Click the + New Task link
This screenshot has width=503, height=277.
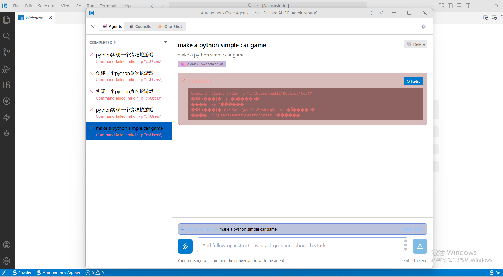pyautogui.click(x=412, y=229)
